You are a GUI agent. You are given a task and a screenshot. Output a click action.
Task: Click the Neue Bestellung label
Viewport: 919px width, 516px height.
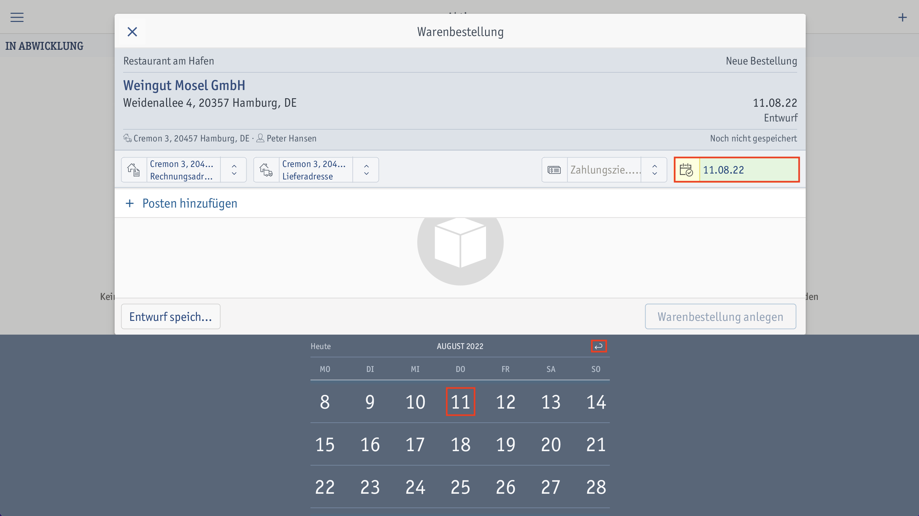[x=761, y=61]
